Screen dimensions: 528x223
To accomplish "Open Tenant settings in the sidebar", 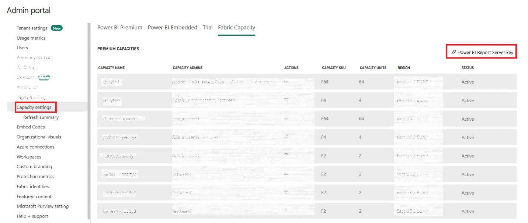I will (x=32, y=28).
